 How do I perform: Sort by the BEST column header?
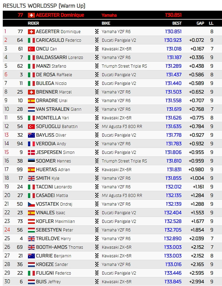coord(177,23)
